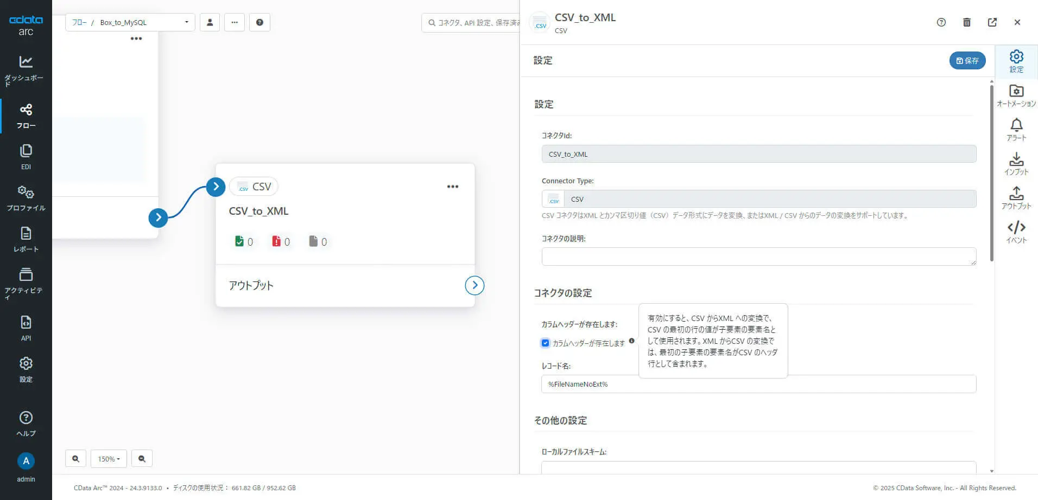Open the left sidebar 設定 settings page

[x=26, y=370]
